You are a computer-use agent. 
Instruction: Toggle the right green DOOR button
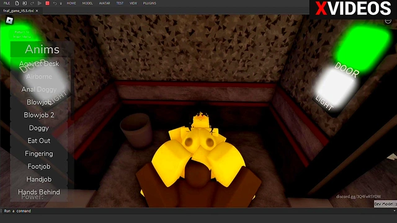tap(362, 48)
